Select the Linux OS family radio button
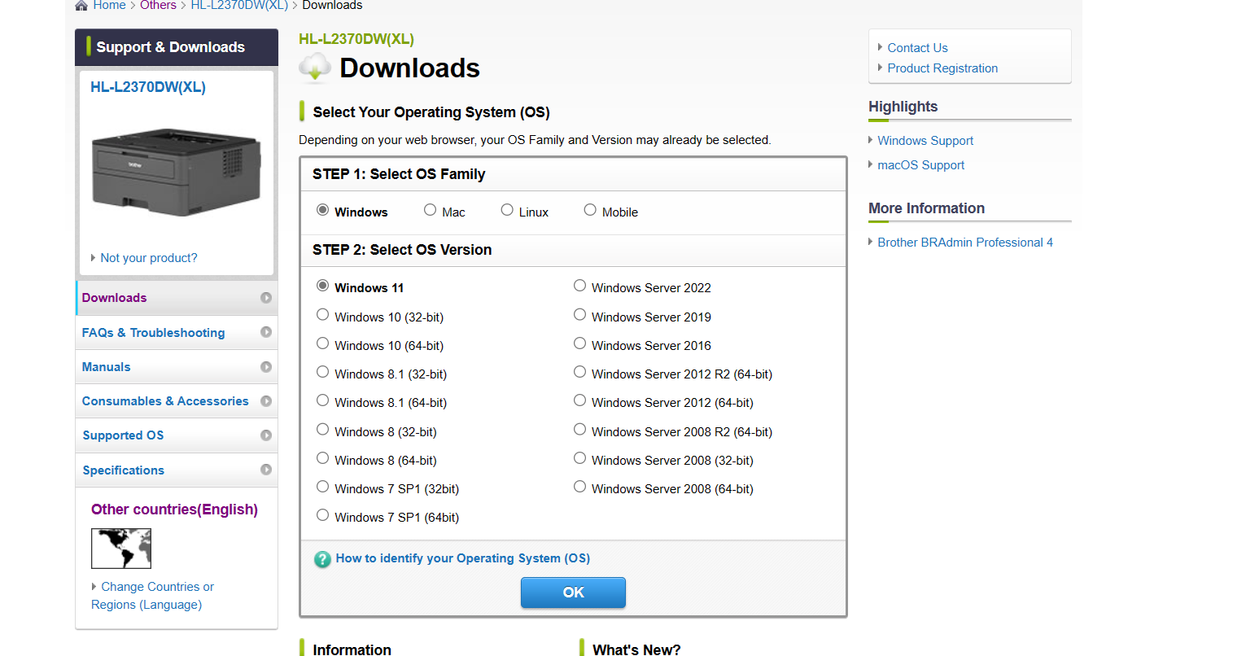Screen dimensions: 1246x656 pyautogui.click(x=507, y=210)
